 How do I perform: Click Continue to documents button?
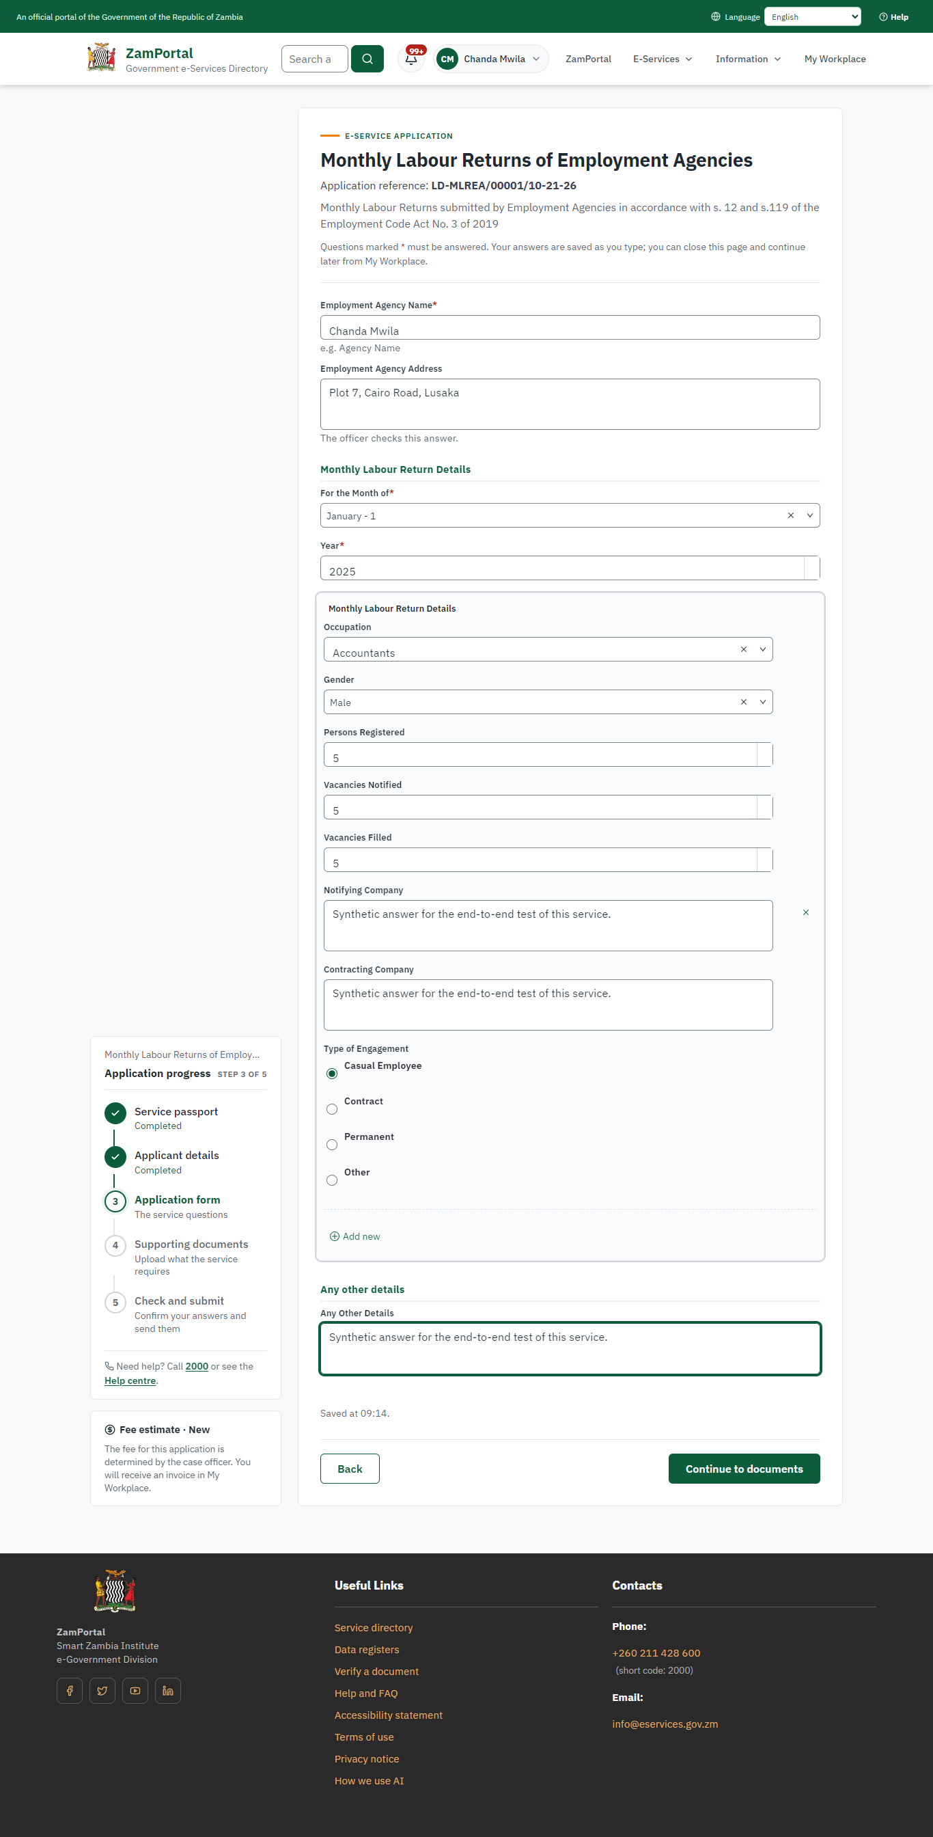744,1469
